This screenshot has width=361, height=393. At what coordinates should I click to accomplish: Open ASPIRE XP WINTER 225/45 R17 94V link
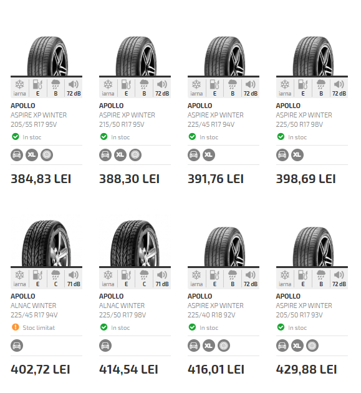point(215,120)
